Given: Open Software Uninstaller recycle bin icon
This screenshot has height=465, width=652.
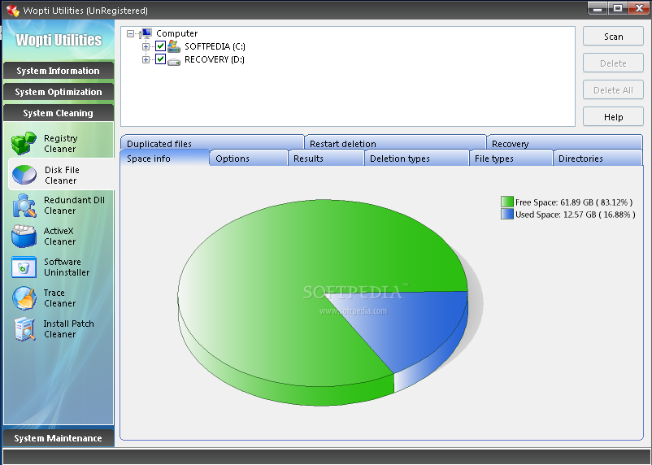Looking at the screenshot, I should click(x=24, y=267).
